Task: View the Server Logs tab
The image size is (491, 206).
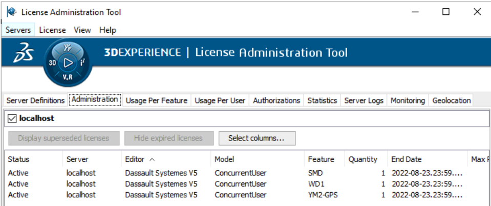Action: point(364,100)
